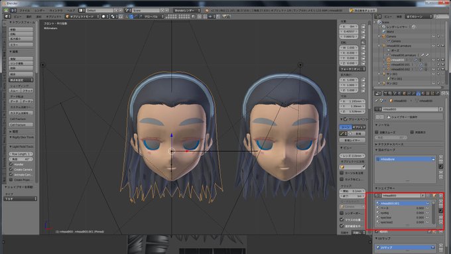Screen dimensions: 451x254
Task: Open the レンダー menu
Action: (39, 11)
